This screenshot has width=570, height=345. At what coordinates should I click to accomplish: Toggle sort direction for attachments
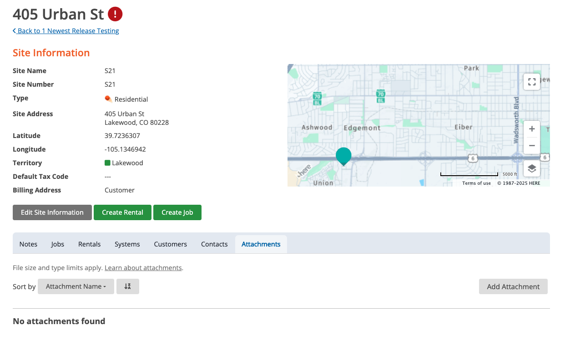tap(127, 286)
